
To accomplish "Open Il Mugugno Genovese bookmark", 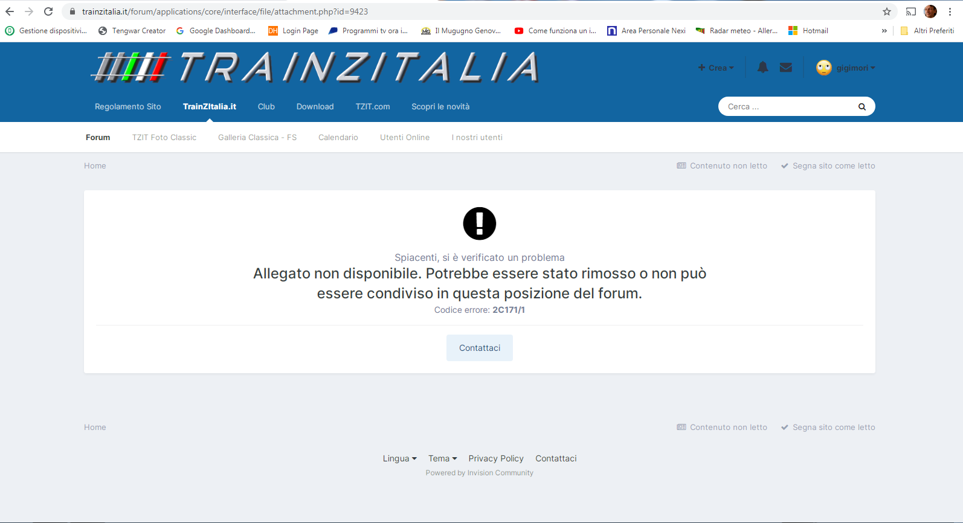I will point(461,31).
